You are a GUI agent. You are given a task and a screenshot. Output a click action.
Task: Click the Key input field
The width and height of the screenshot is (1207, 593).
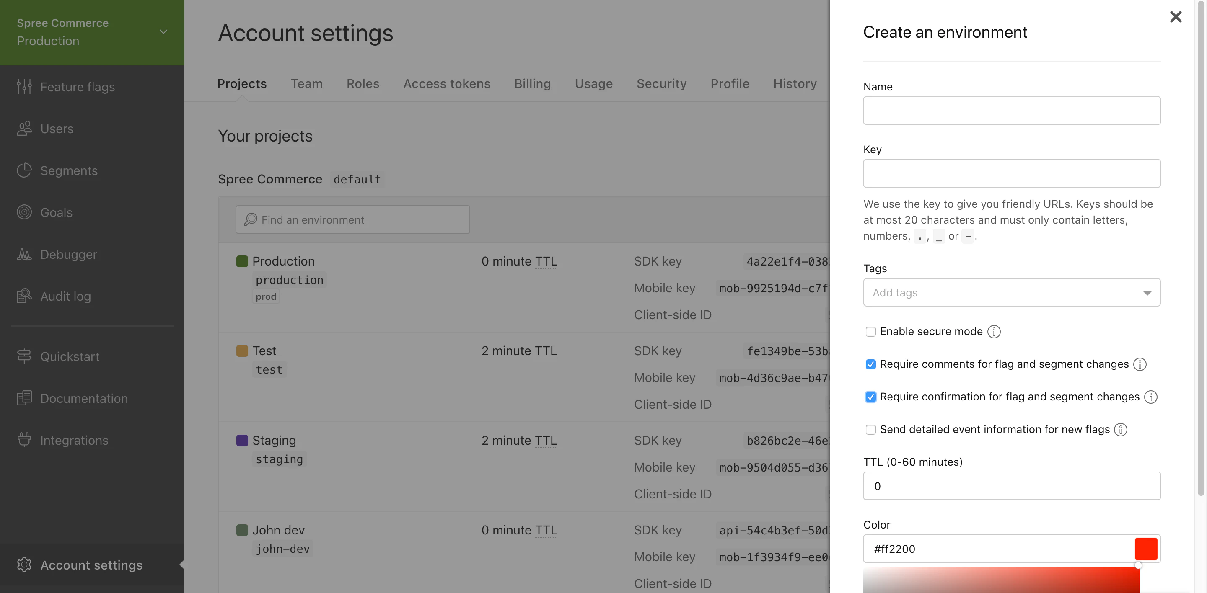click(1012, 173)
